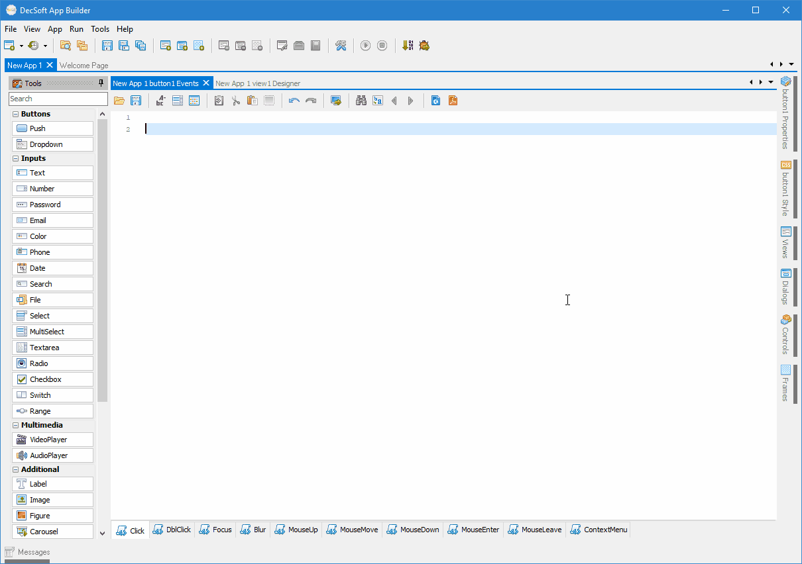Image resolution: width=802 pixels, height=564 pixels.
Task: Click the find previous left arrow
Action: click(394, 101)
